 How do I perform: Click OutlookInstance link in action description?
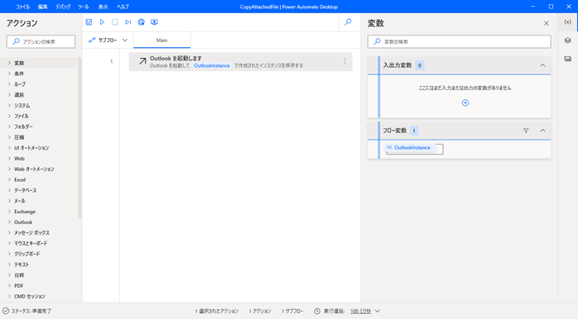212,65
